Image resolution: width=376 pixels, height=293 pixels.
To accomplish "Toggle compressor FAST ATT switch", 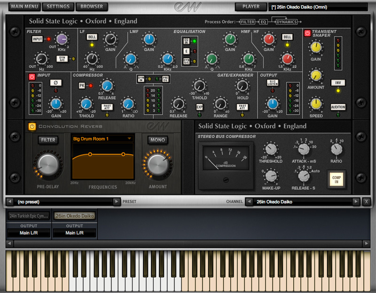I will click(107, 107).
